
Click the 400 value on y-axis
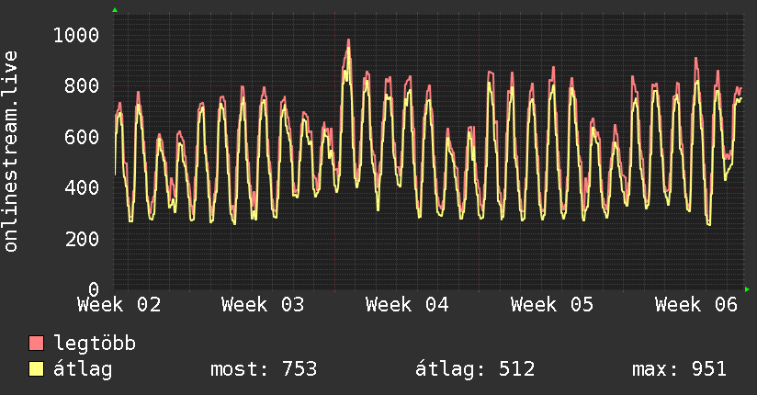[x=82, y=187]
